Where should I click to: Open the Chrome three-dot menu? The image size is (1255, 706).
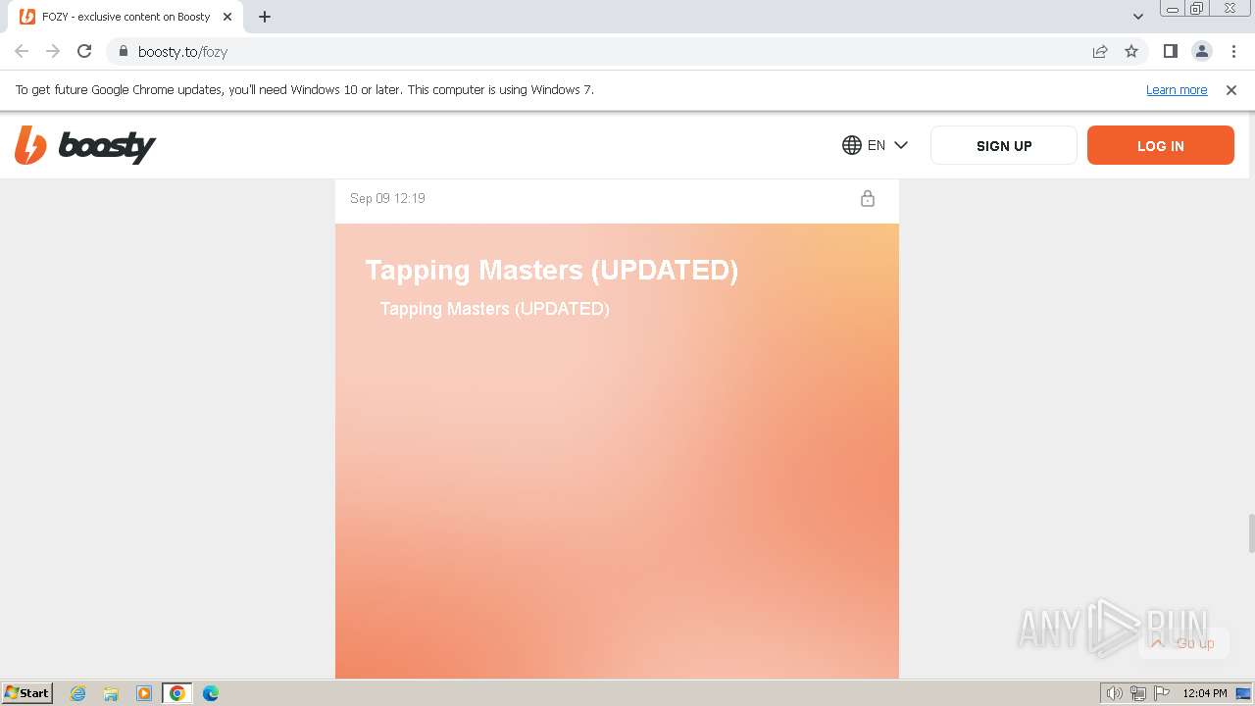1233,51
